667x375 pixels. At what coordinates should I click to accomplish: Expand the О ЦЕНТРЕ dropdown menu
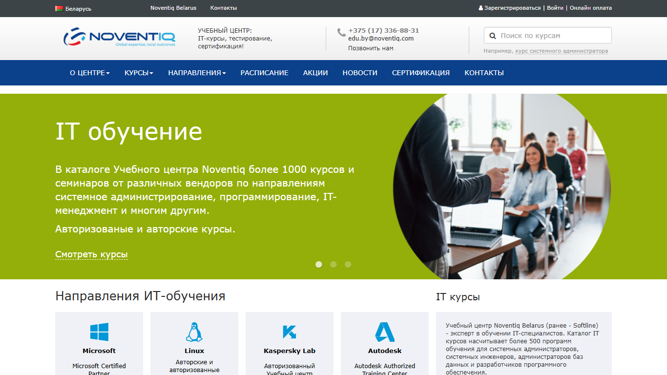90,73
